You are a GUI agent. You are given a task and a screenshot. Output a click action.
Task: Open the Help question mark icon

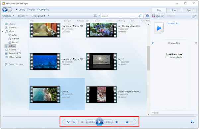(147, 16)
